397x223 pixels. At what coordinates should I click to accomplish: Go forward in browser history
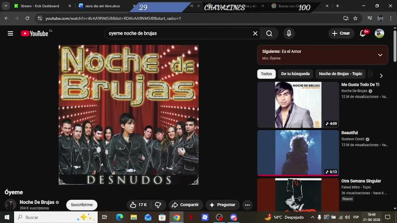click(x=17, y=18)
